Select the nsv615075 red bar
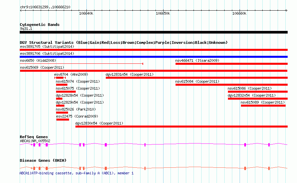 click(x=66, y=92)
